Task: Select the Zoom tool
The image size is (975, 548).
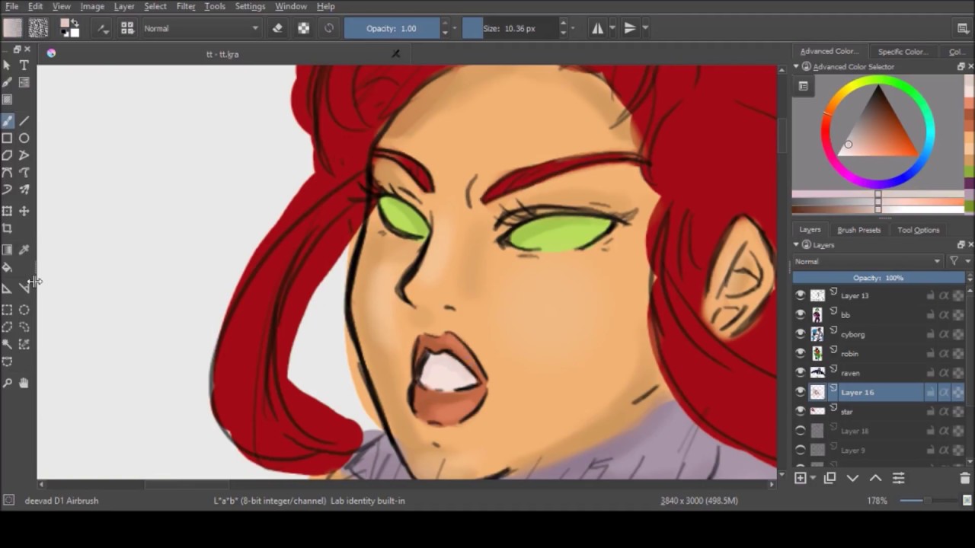Action: (x=8, y=384)
